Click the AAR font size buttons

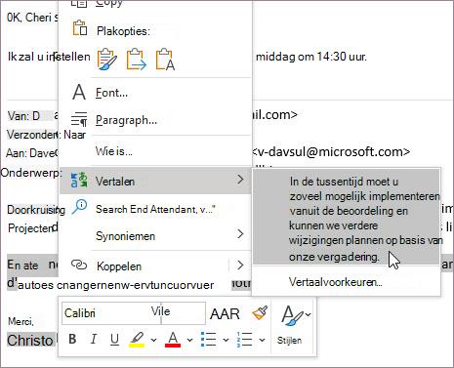[x=225, y=313]
